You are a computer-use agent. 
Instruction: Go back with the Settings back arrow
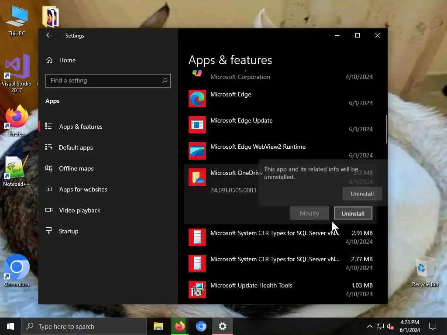(49, 35)
